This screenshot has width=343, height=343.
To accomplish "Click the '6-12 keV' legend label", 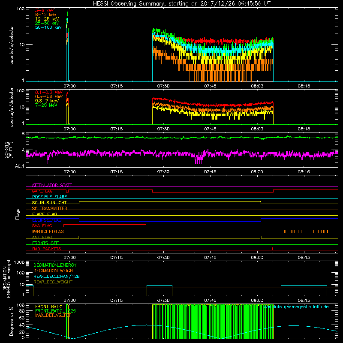I will (46, 15).
